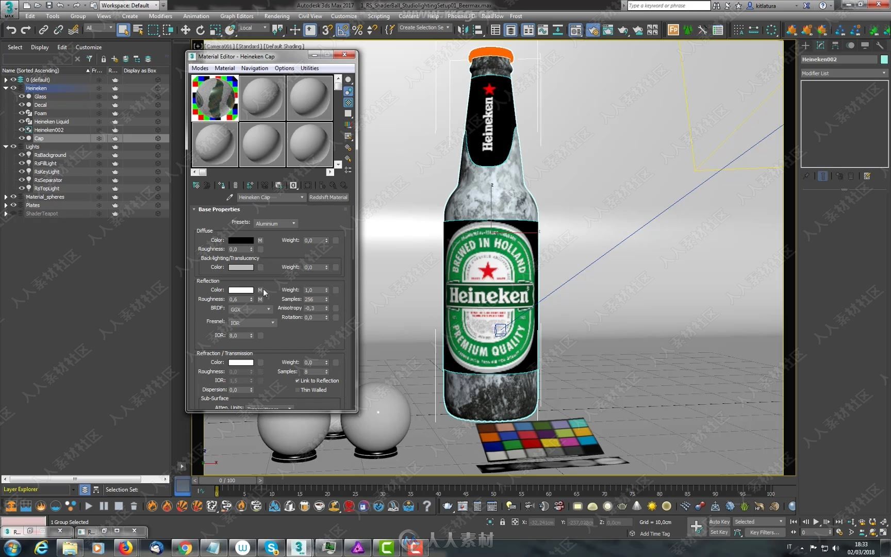Image resolution: width=891 pixels, height=557 pixels.
Task: Open the Heineken Cap material name dropdown
Action: [271, 198]
